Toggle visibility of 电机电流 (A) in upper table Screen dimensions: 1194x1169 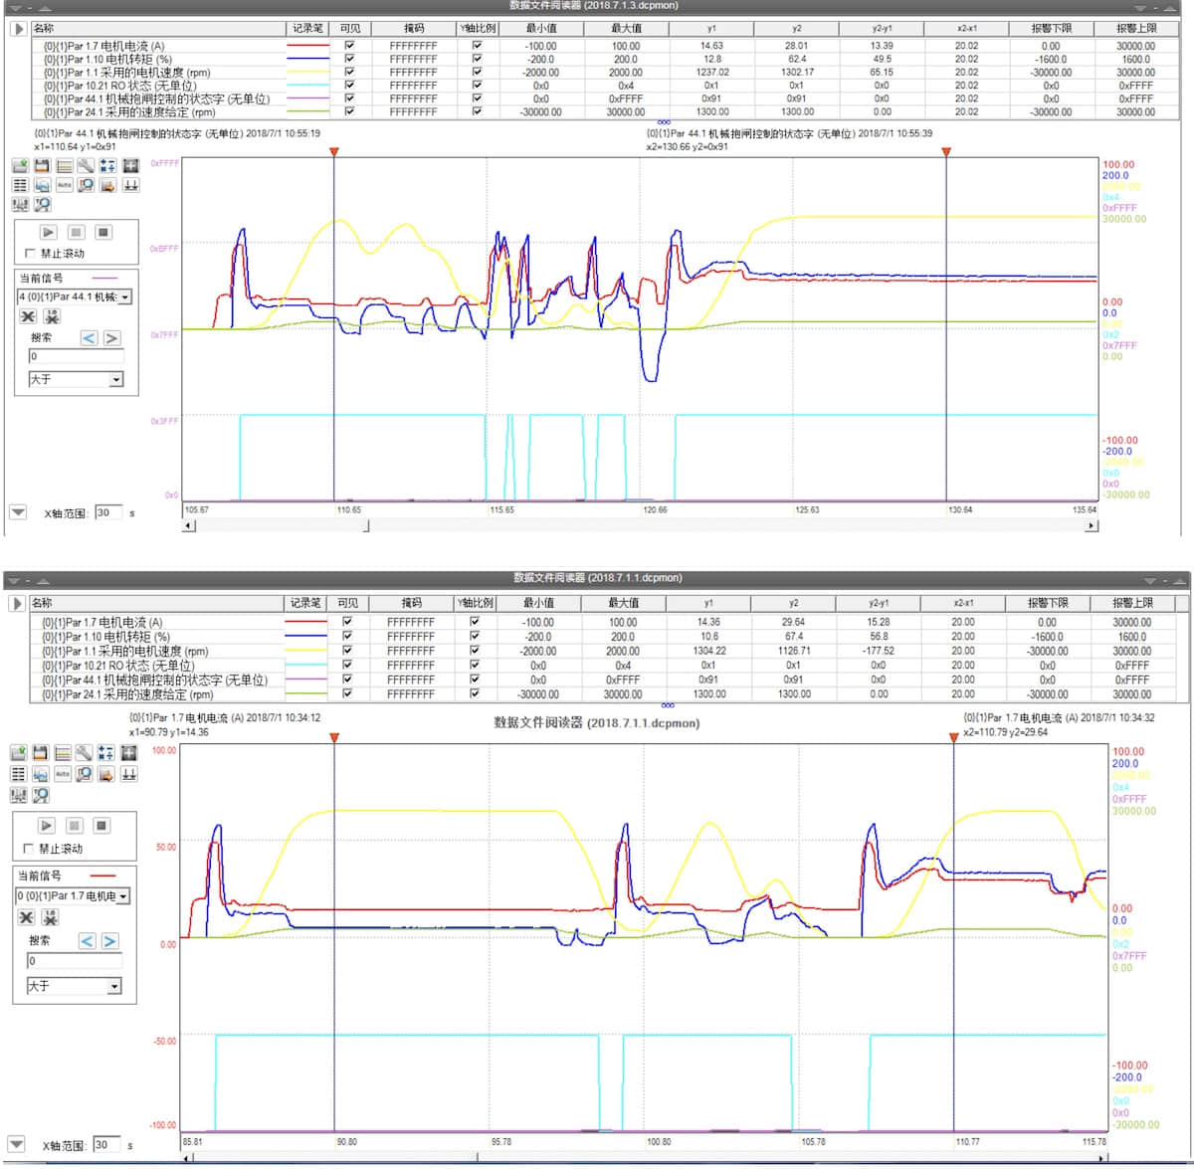tap(349, 46)
